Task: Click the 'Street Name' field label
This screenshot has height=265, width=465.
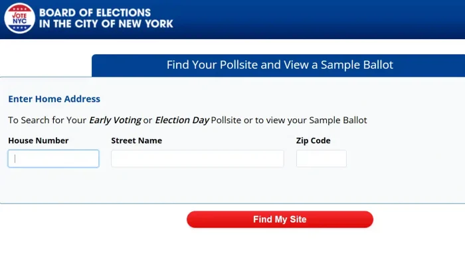Action: pos(136,140)
